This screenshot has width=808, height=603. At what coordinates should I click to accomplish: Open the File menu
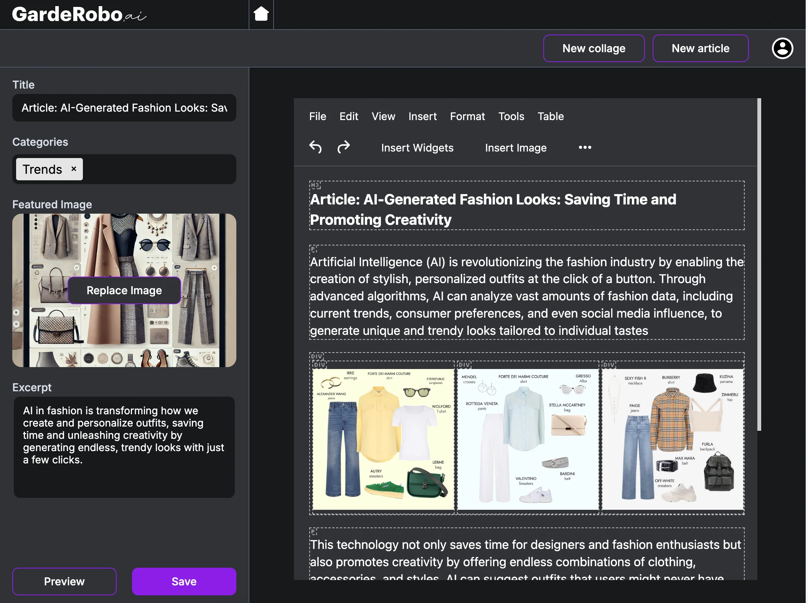(x=317, y=116)
